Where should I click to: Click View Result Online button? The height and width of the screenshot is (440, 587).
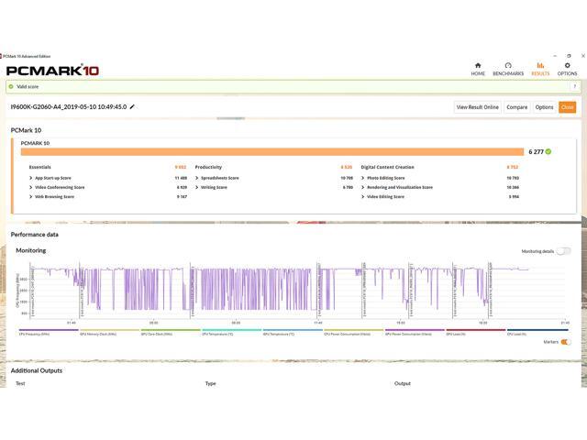pyautogui.click(x=478, y=107)
